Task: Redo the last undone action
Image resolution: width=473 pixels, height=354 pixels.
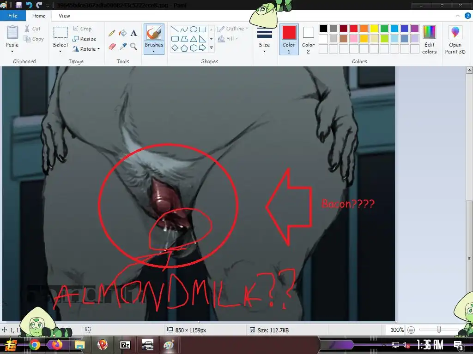Action: pyautogui.click(x=39, y=5)
